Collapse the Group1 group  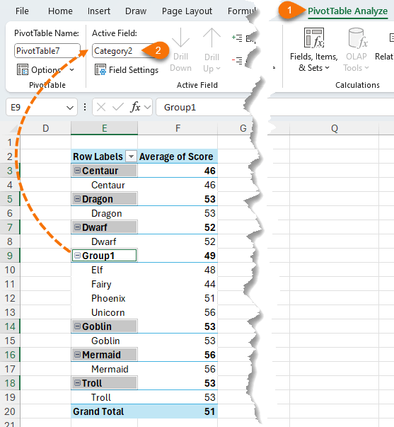pos(78,256)
